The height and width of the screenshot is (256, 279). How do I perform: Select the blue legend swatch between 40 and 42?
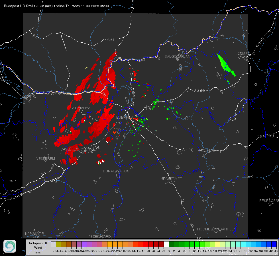(x=274, y=244)
